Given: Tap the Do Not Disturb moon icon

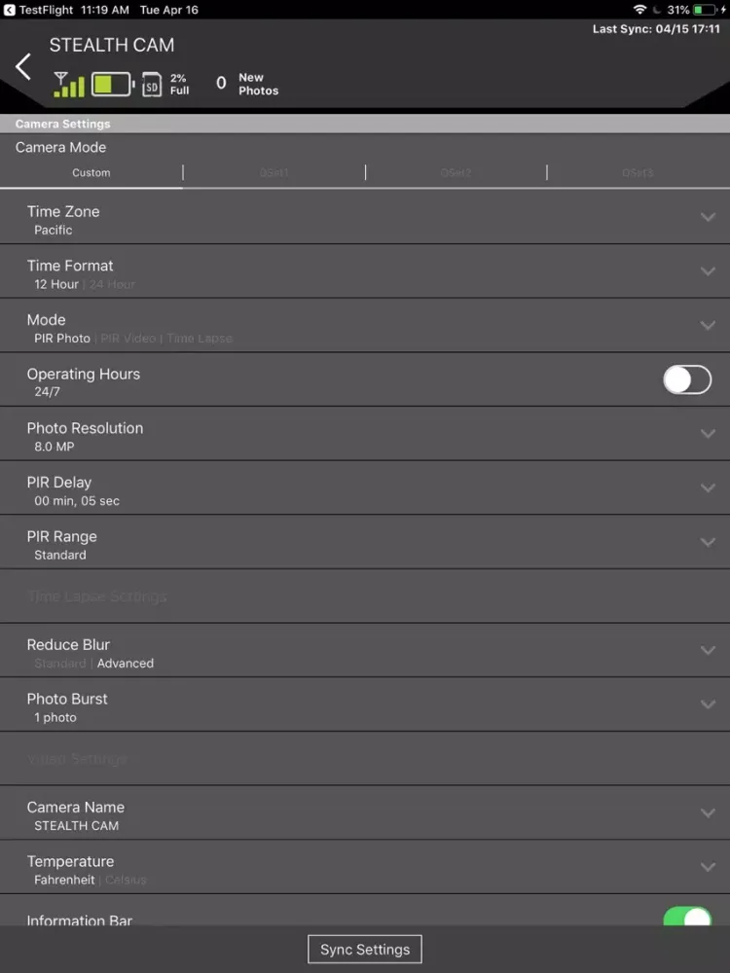Looking at the screenshot, I should (x=657, y=10).
